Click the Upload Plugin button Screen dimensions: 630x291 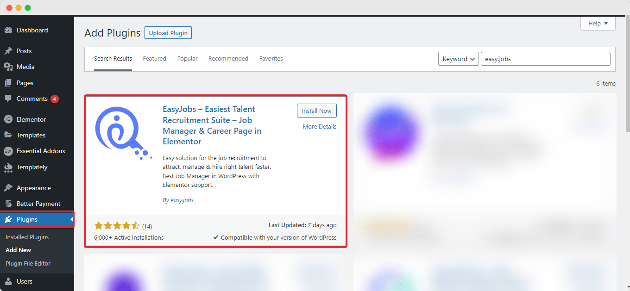168,33
